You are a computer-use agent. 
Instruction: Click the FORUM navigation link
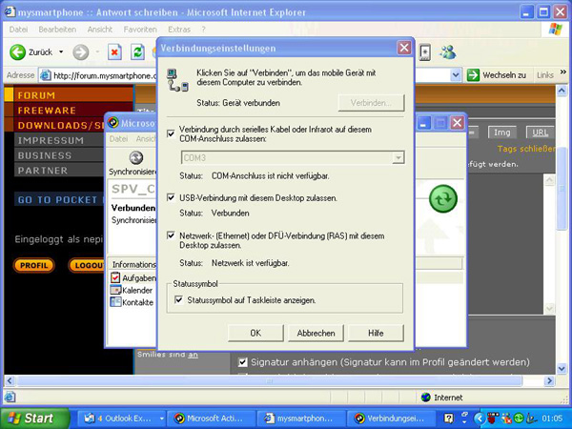tap(36, 95)
